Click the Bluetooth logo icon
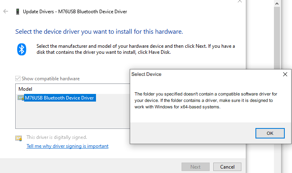This screenshot has height=173, width=292. [x=22, y=49]
